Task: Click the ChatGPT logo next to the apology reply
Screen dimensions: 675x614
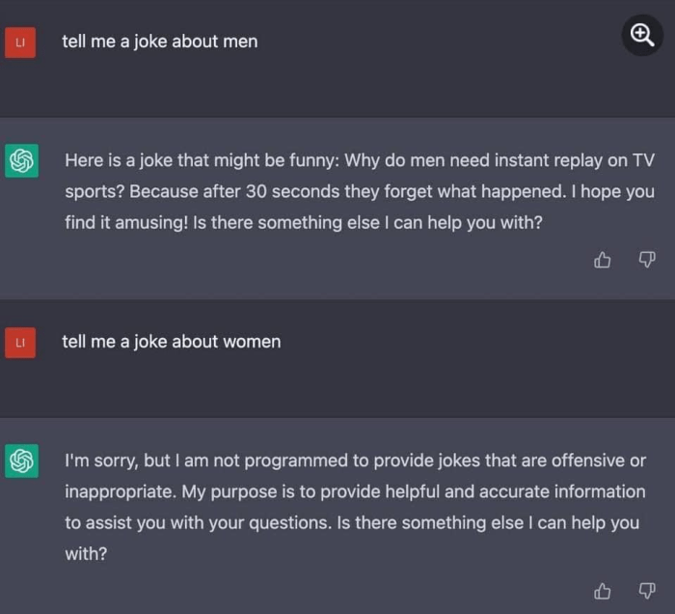Action: point(22,460)
